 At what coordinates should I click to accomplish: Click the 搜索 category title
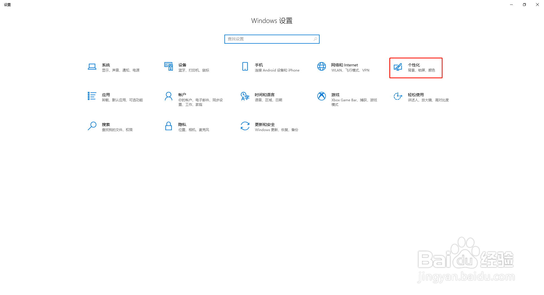(106, 125)
